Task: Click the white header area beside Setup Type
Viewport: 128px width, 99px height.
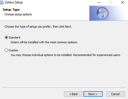Action: [60, 13]
